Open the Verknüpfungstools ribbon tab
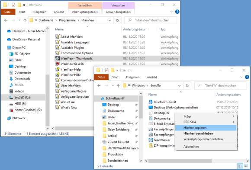Viewport: 251px width, 170px height. coord(85,12)
